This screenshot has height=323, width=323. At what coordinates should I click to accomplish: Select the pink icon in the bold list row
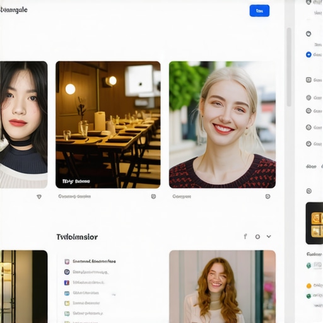pyautogui.click(x=67, y=261)
